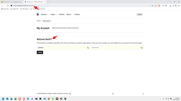Open Visual Studio Code from taskbar
Image resolution: width=181 pixels, height=101 pixels.
45,99
